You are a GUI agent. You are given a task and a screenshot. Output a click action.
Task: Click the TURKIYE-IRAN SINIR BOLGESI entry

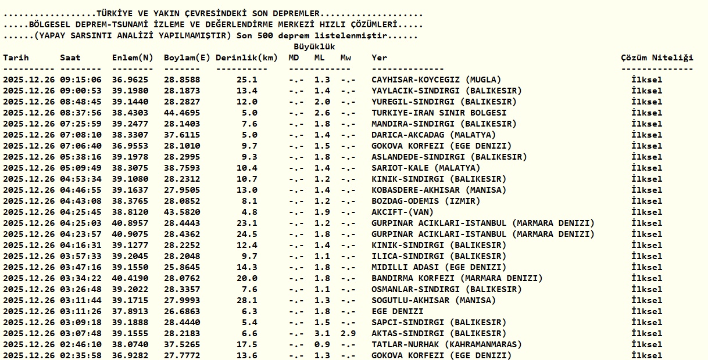(439, 113)
